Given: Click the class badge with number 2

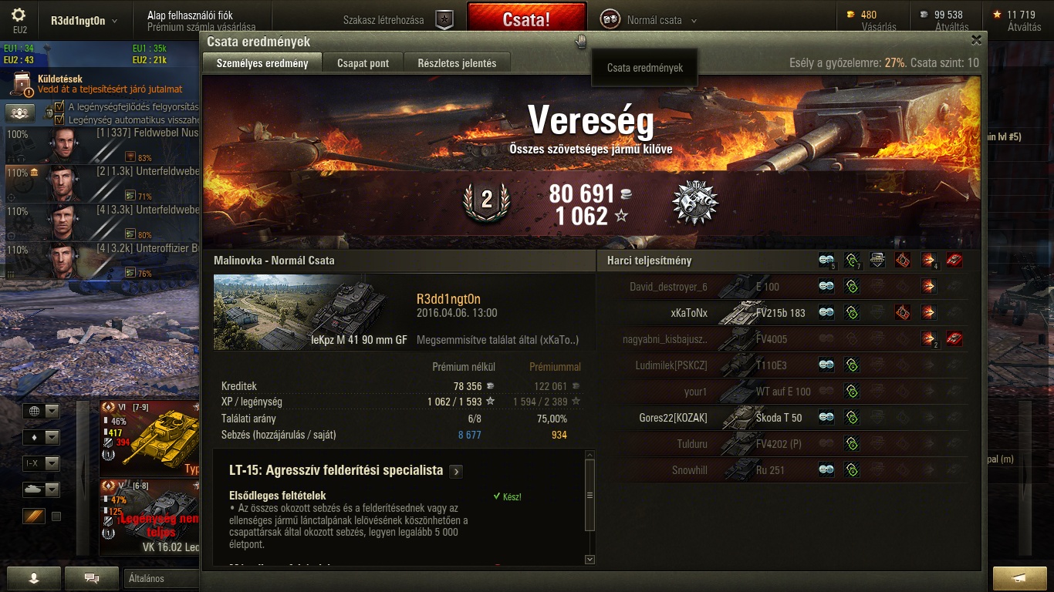Looking at the screenshot, I should pos(487,200).
